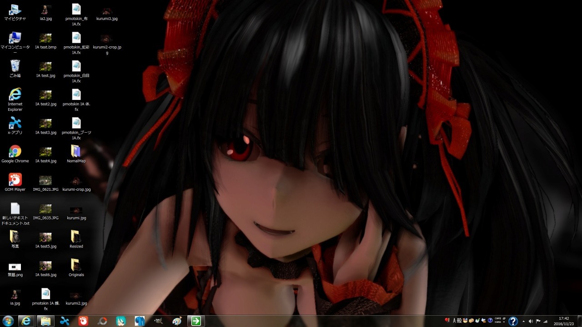582x327 pixels.
Task: Select the x-アプリ desktop shortcut
Action: pos(15,126)
